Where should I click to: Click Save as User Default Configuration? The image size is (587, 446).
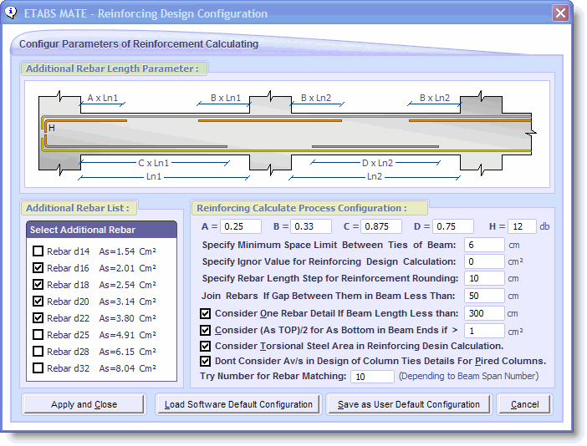(x=408, y=404)
